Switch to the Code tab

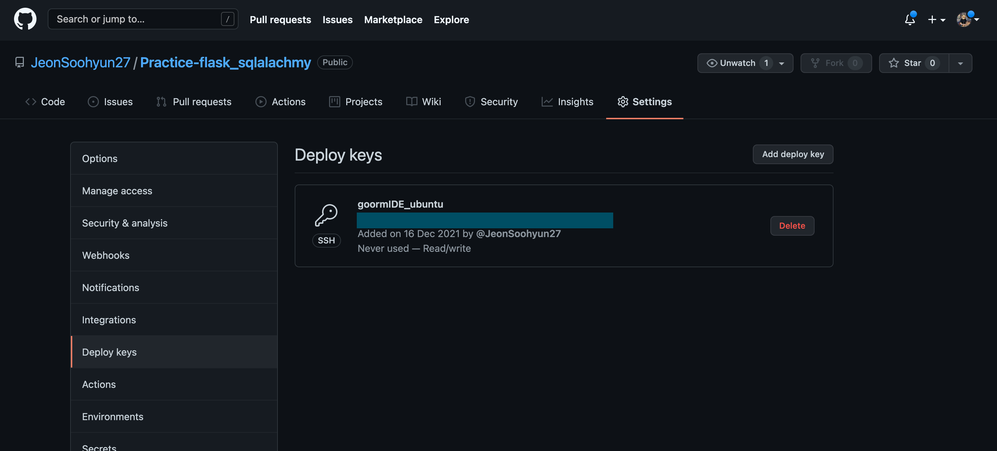tap(45, 102)
